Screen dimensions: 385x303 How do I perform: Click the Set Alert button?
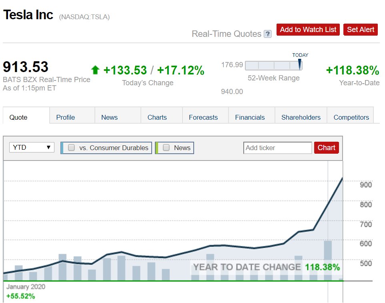[x=361, y=30]
